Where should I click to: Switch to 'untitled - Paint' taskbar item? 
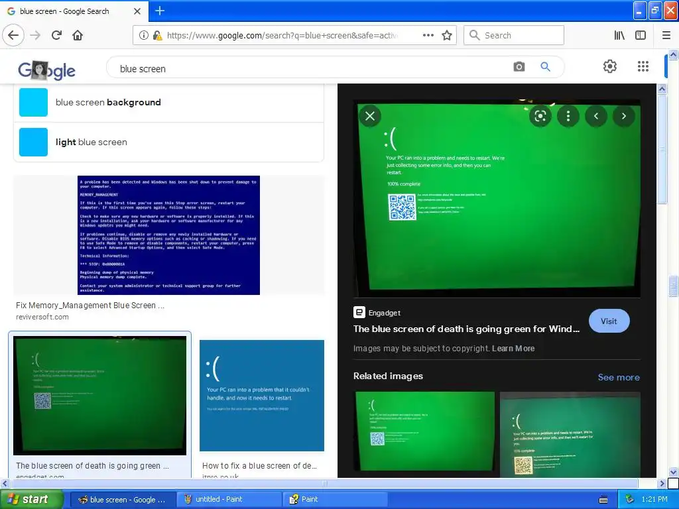[230, 500]
